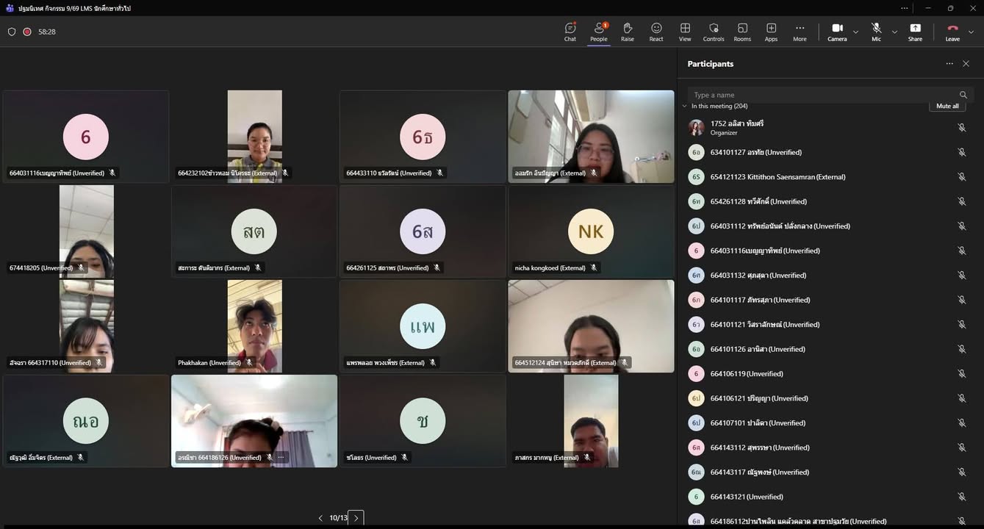Image resolution: width=984 pixels, height=529 pixels.
Task: Toggle the Mic mute state
Action: coord(876,32)
